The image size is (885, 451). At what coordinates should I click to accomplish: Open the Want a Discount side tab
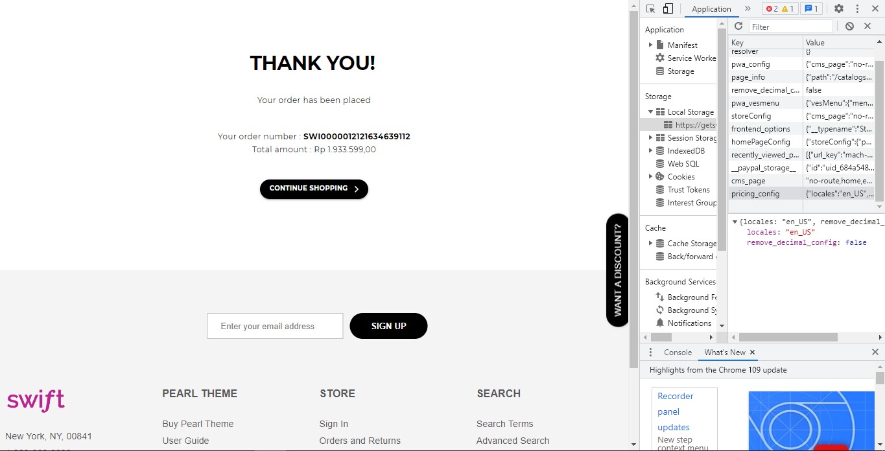click(617, 270)
